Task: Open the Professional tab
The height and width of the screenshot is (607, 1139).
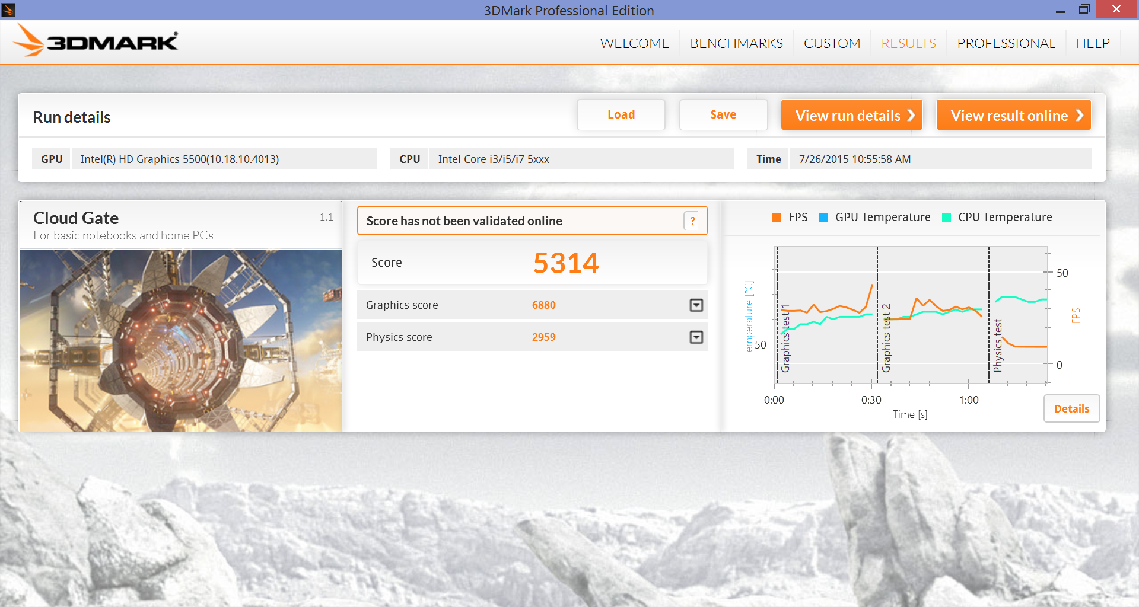Action: point(1006,43)
